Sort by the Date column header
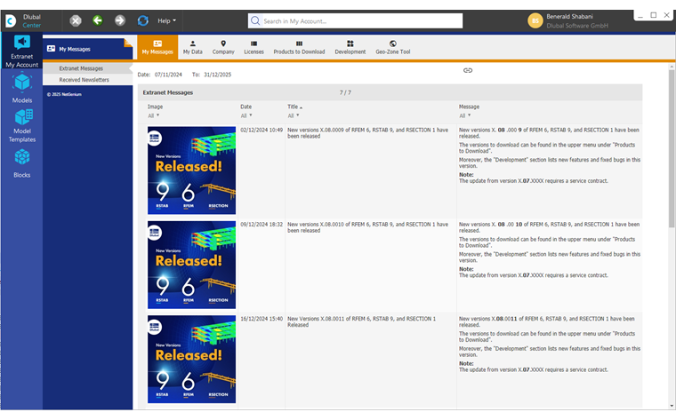This screenshot has width=676, height=420. (x=245, y=107)
